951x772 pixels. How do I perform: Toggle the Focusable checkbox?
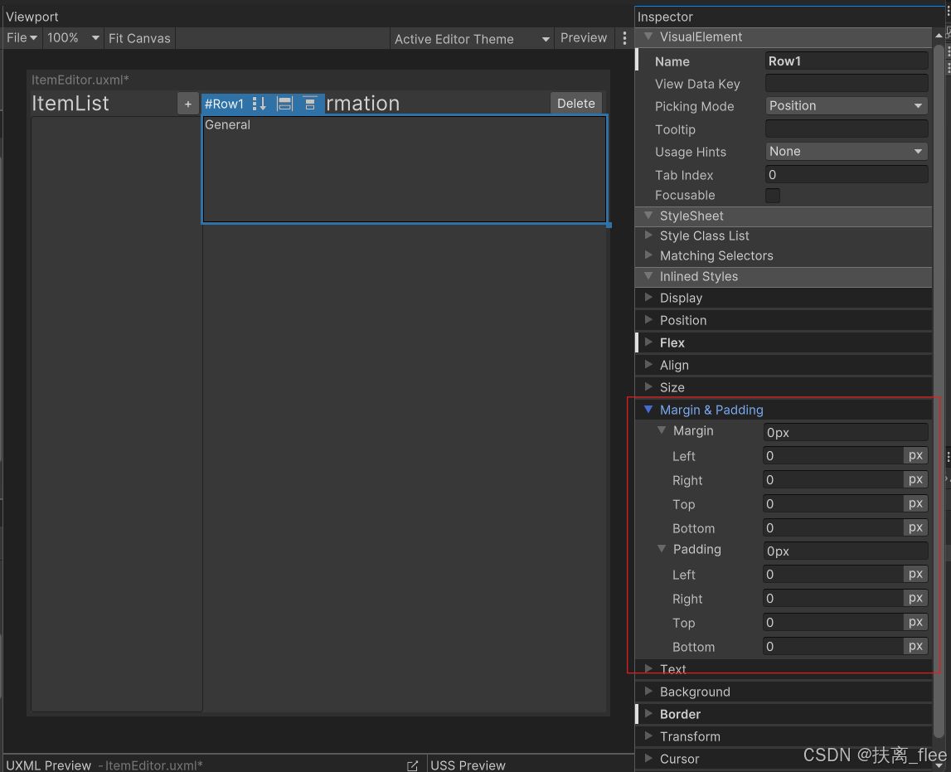pyautogui.click(x=772, y=196)
